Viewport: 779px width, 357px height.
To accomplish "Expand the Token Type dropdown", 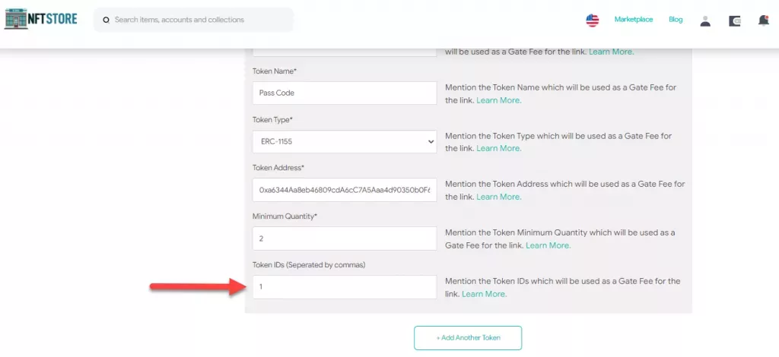I will [x=345, y=141].
